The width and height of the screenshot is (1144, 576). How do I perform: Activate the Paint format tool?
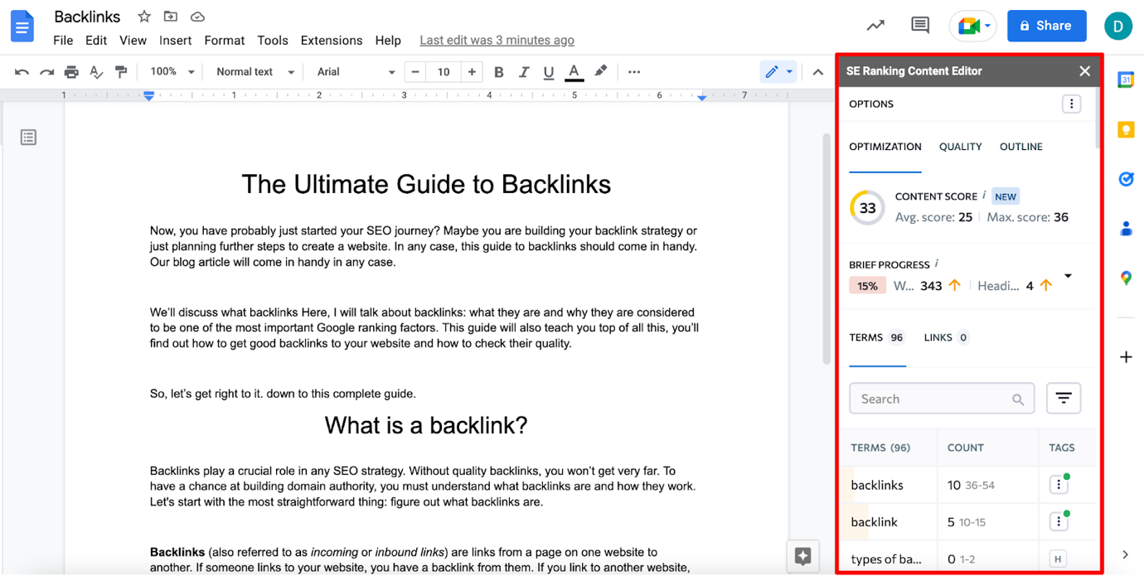pos(121,72)
